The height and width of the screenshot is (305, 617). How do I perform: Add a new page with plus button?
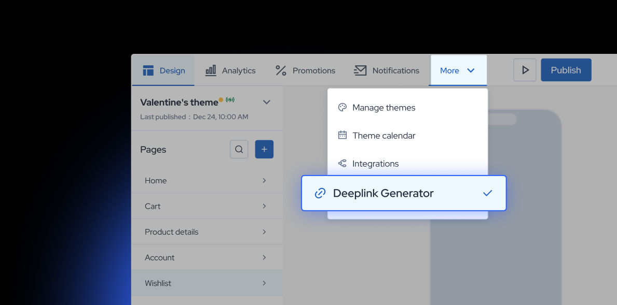(x=264, y=149)
